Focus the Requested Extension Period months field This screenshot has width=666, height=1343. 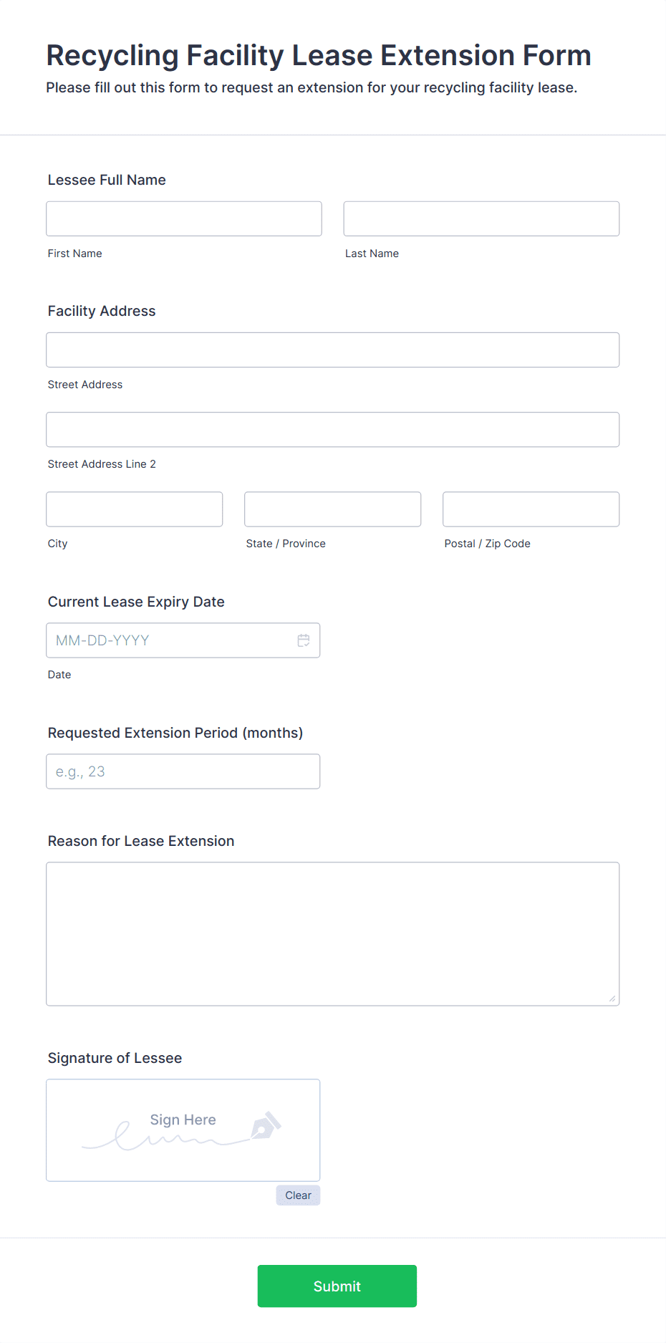pyautogui.click(x=183, y=771)
